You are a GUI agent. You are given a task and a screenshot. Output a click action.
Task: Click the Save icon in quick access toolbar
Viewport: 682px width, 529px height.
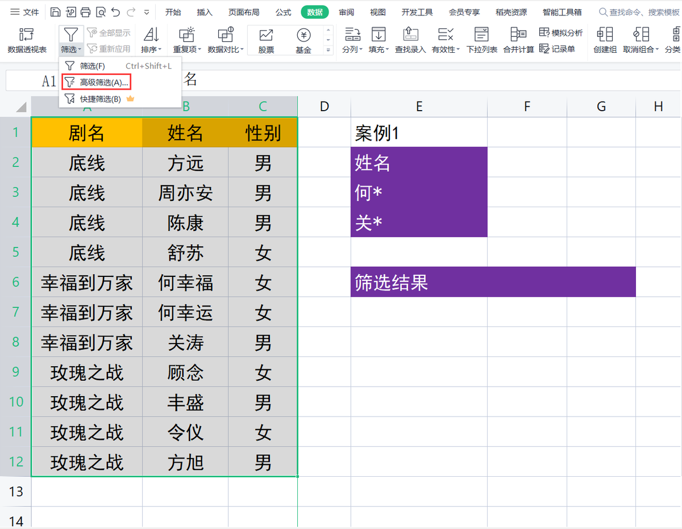click(x=55, y=12)
